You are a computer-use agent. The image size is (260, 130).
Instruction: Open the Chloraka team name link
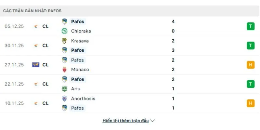(x=81, y=31)
